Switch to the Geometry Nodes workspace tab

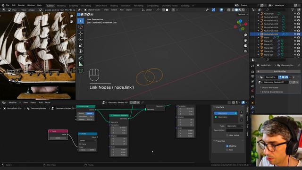tap(169, 6)
